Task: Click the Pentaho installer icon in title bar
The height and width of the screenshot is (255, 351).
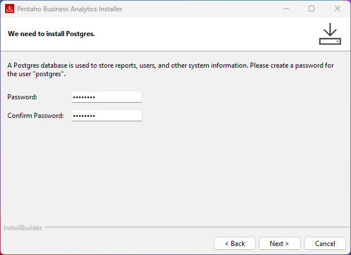Action: (x=10, y=9)
